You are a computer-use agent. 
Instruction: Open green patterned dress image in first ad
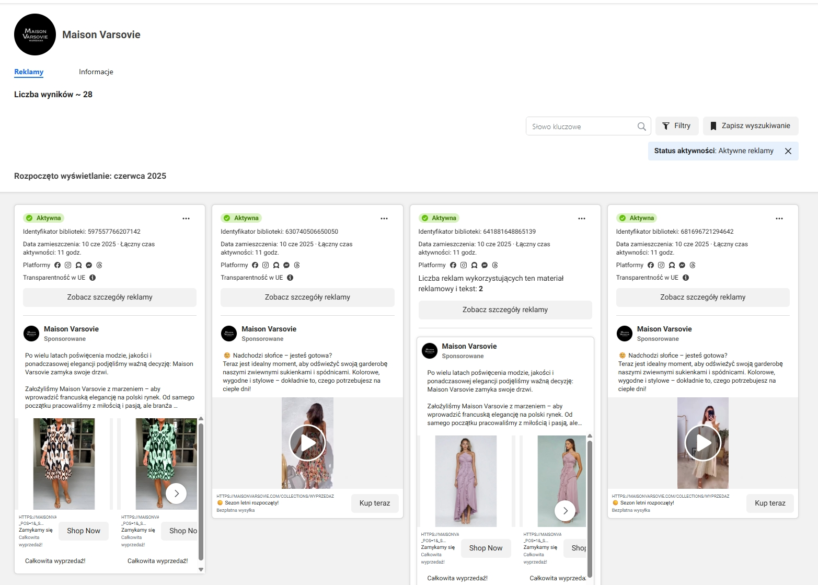coord(166,464)
